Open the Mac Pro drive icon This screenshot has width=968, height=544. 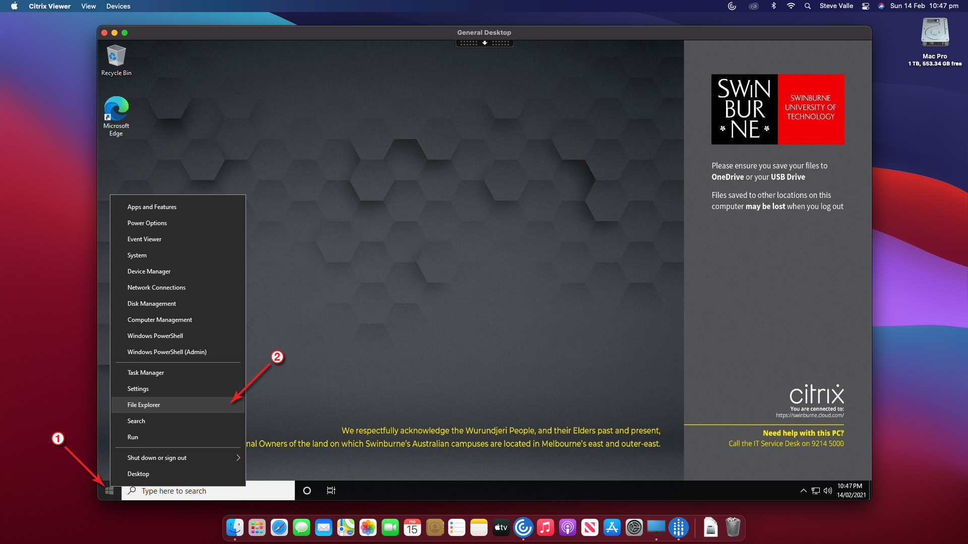tap(935, 33)
